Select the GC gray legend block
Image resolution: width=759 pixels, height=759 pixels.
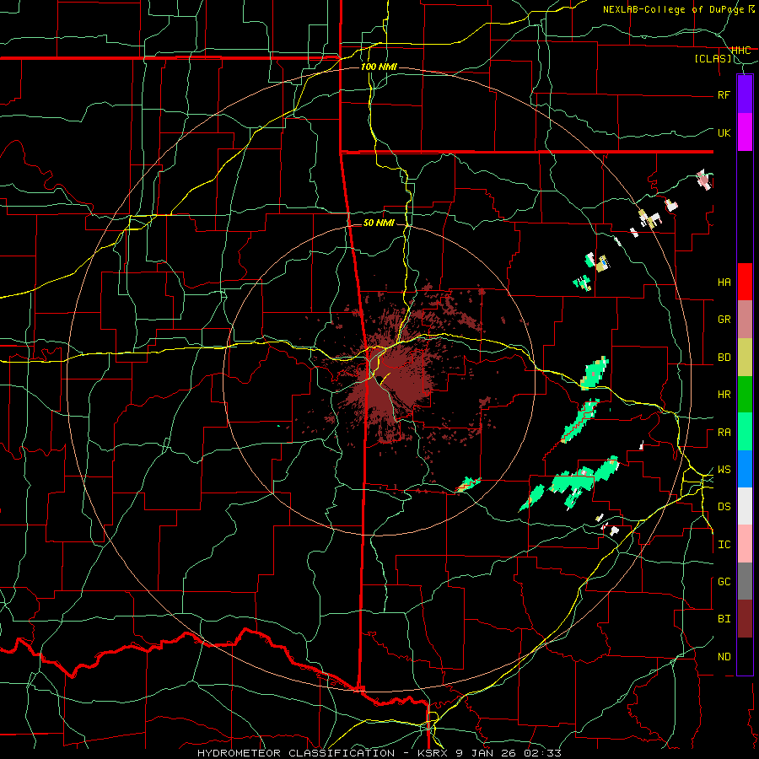[745, 581]
